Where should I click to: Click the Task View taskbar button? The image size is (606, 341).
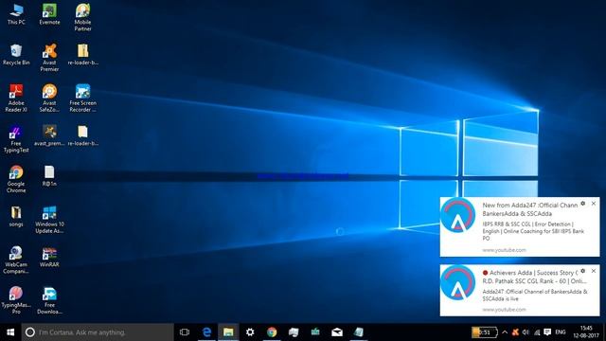pos(185,332)
